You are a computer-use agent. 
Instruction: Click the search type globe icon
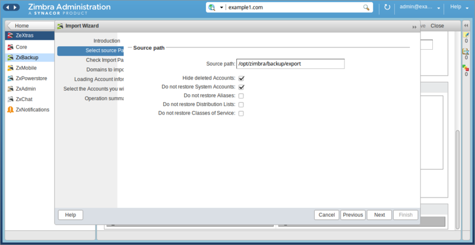pyautogui.click(x=212, y=8)
